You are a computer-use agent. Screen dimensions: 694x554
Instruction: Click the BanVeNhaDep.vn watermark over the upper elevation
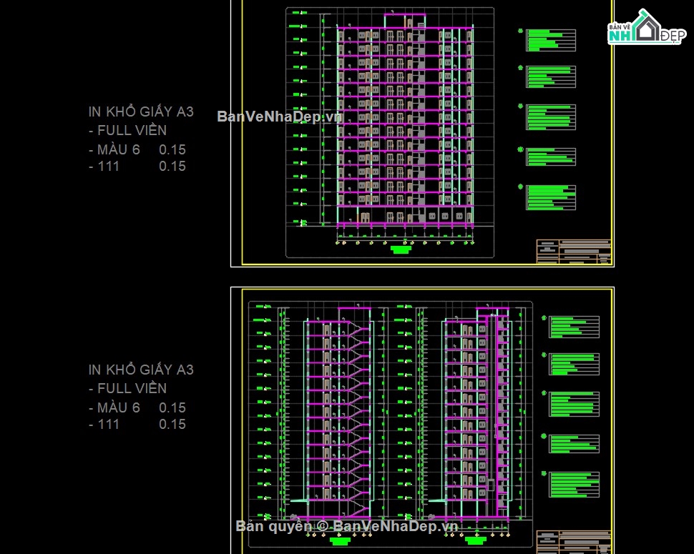coord(279,117)
